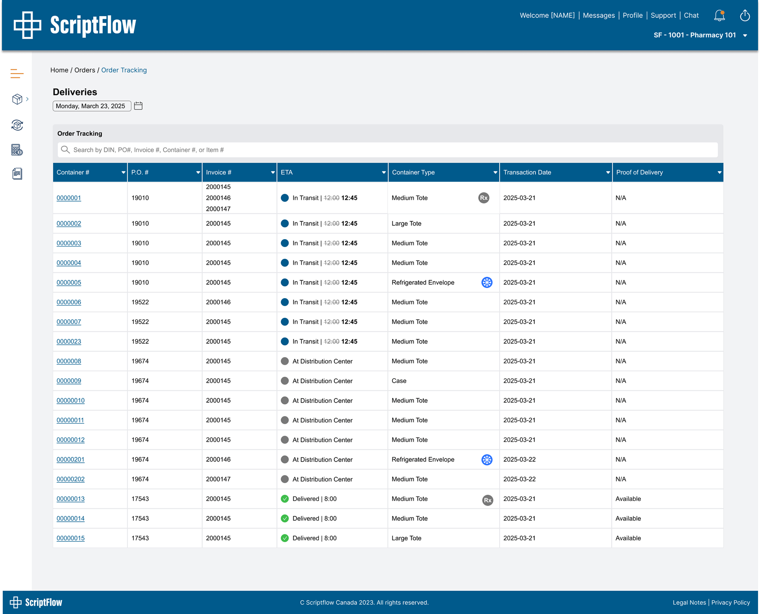Open container 00000201 link
The height and width of the screenshot is (614, 760).
[x=70, y=460]
